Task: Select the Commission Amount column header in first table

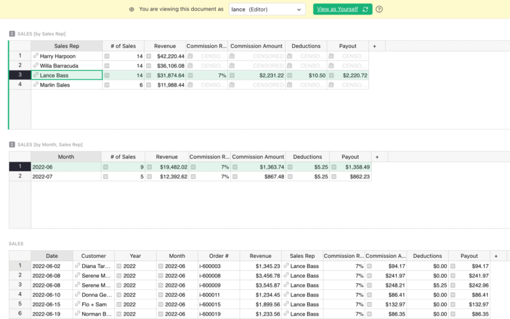Action: (x=256, y=46)
